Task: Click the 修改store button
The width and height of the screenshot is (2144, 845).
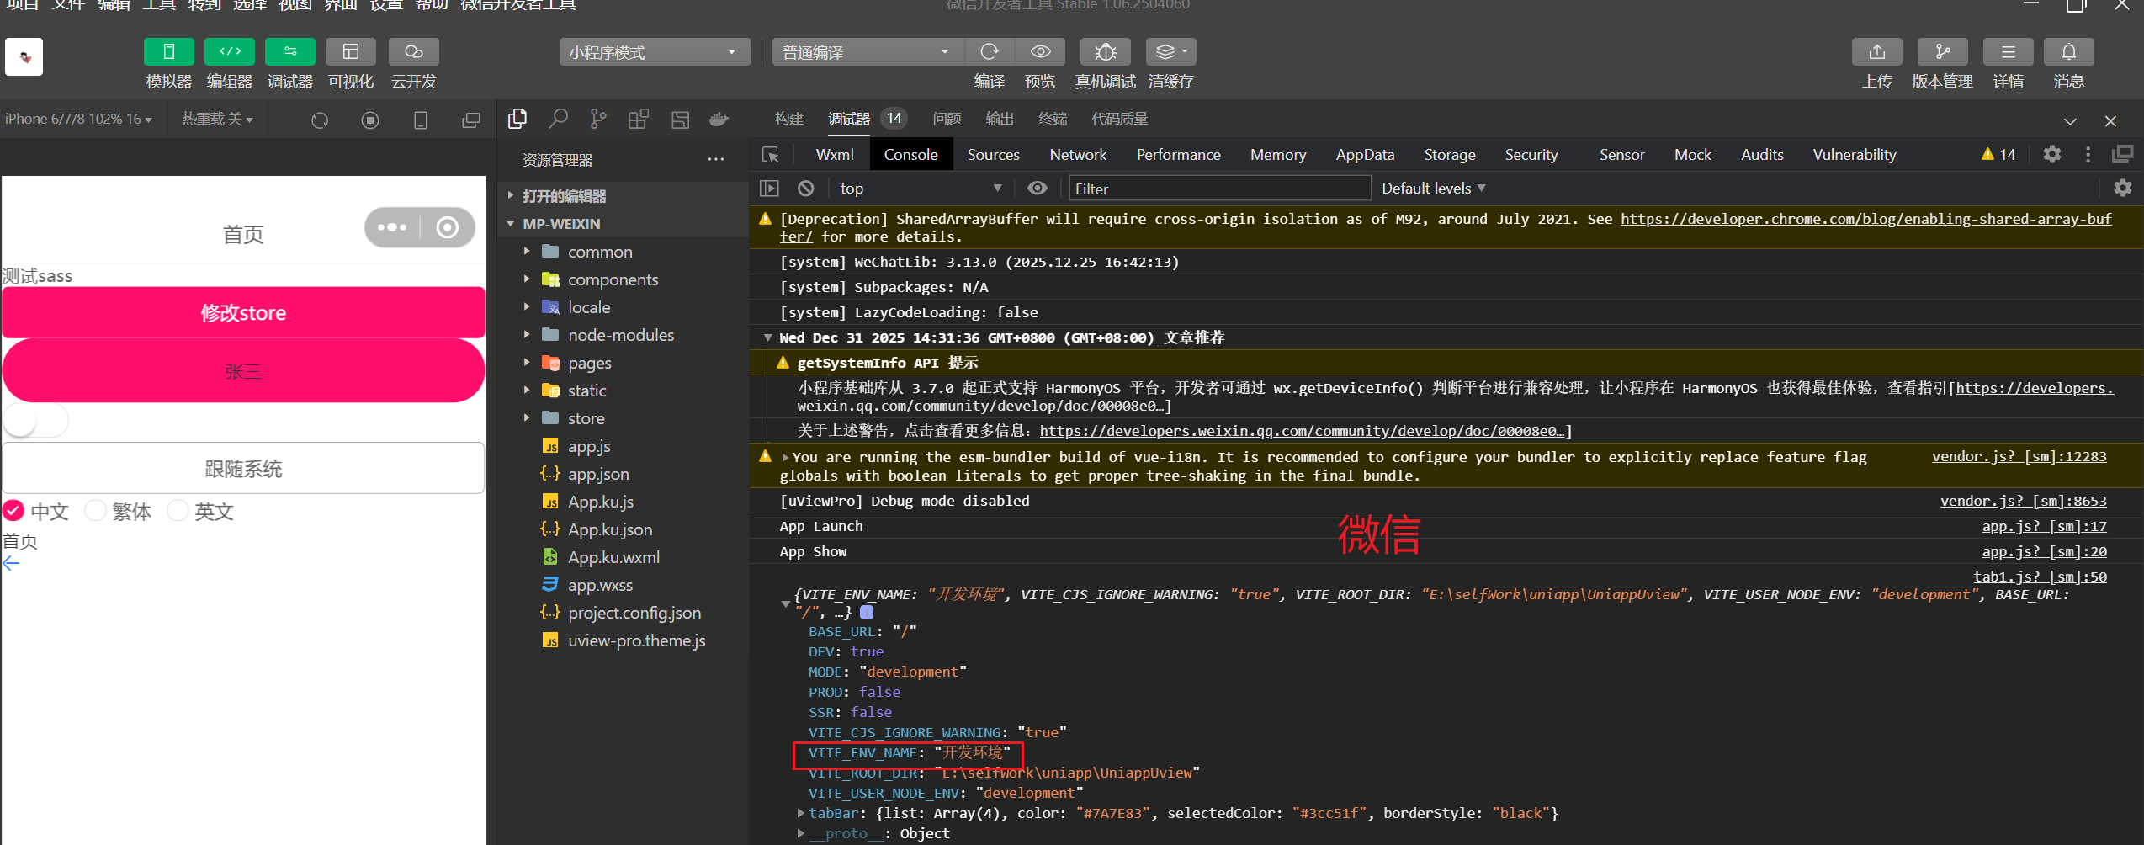Action: point(243,313)
